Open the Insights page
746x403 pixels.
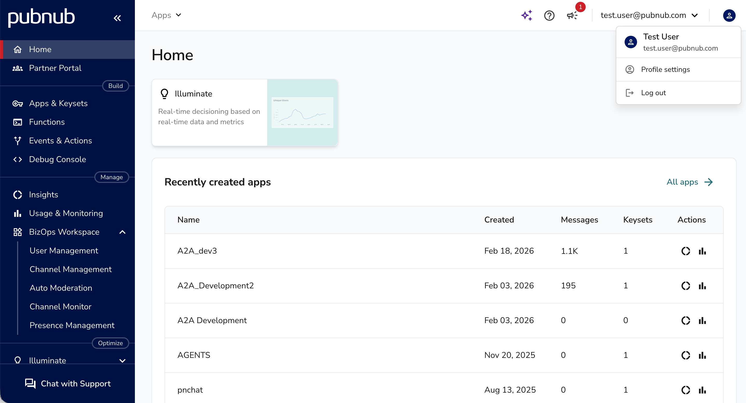[43, 194]
